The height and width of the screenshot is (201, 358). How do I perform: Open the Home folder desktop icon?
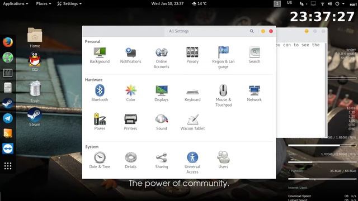click(x=35, y=37)
